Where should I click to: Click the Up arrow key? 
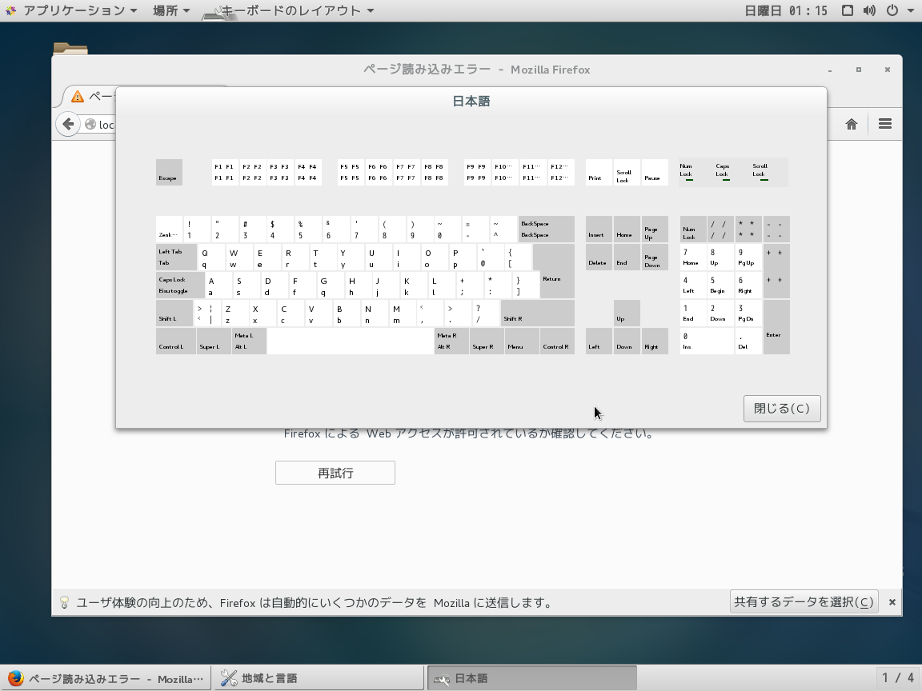[x=627, y=314]
